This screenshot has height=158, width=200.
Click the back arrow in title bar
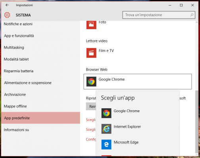click(x=7, y=5)
